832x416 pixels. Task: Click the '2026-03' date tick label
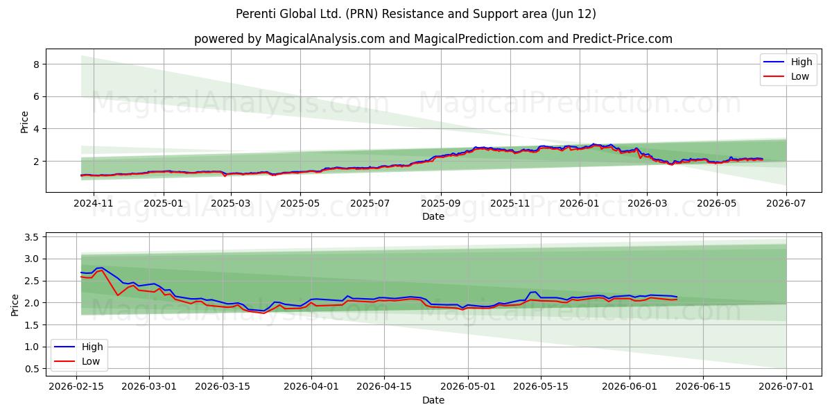tap(647, 203)
